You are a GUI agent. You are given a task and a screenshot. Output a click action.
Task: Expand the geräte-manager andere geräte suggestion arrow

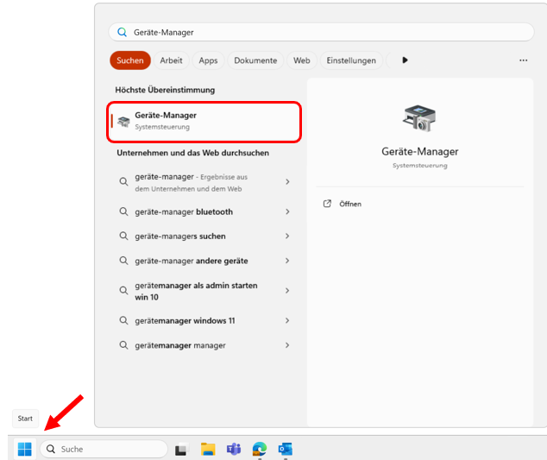(x=287, y=261)
